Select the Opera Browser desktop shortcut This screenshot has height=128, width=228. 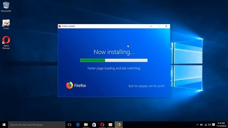[x=6, y=43]
